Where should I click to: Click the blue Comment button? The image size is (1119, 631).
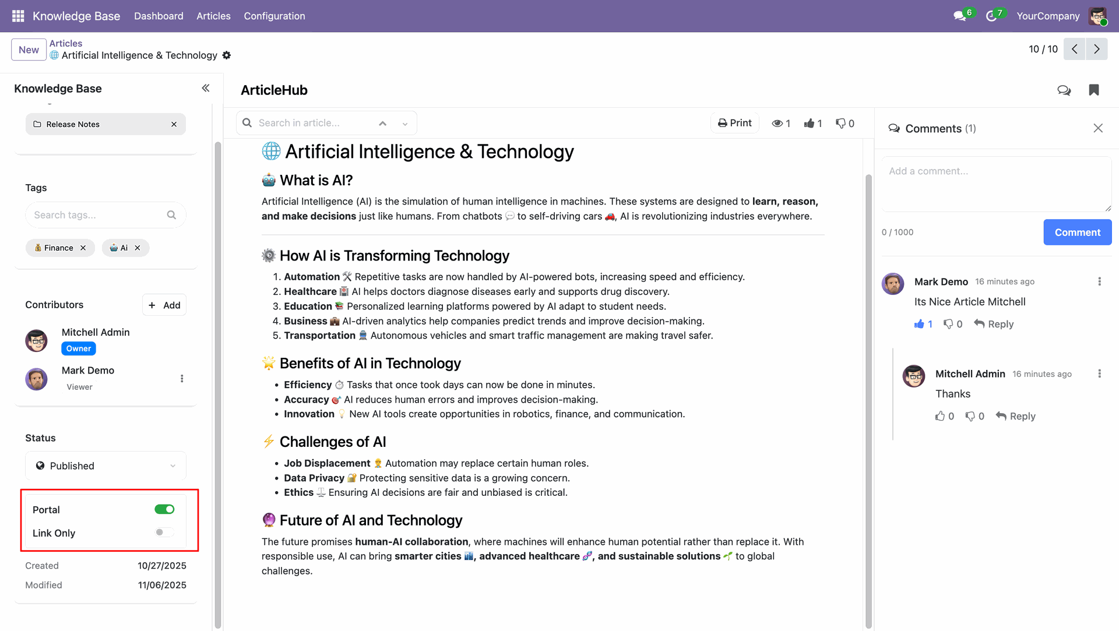tap(1077, 232)
